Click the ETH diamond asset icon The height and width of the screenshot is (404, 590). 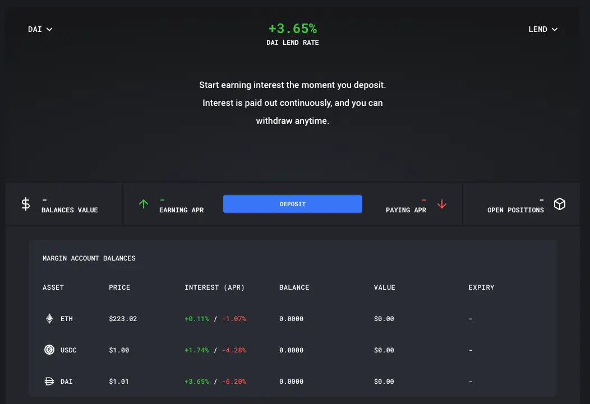pyautogui.click(x=49, y=319)
